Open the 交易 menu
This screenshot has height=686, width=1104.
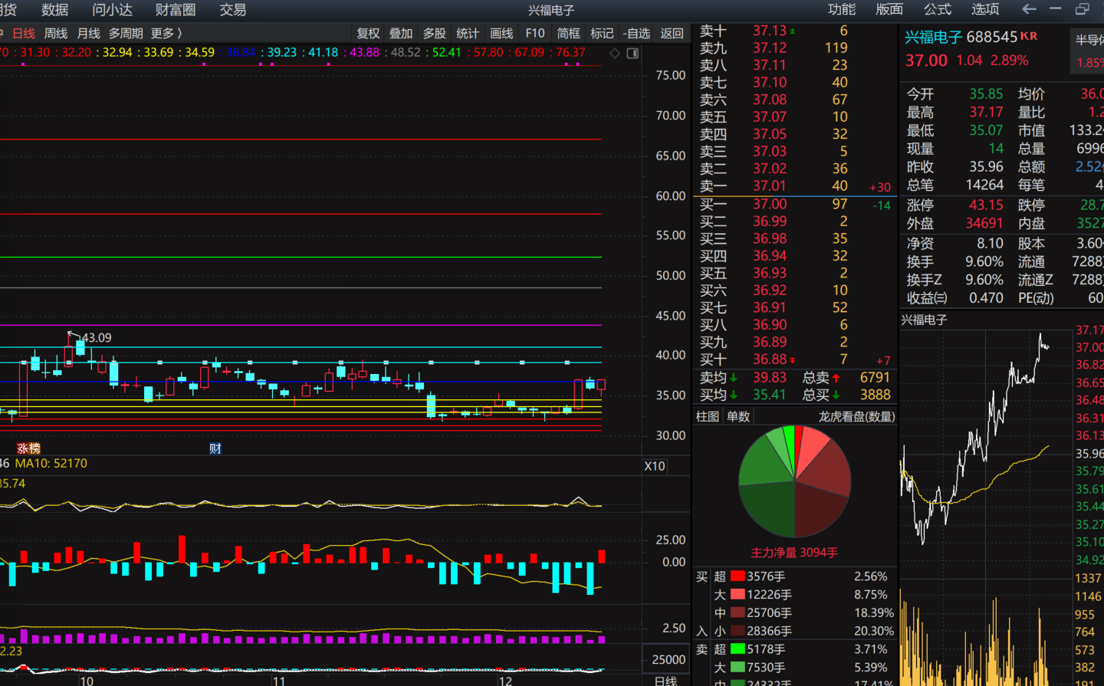tap(233, 10)
